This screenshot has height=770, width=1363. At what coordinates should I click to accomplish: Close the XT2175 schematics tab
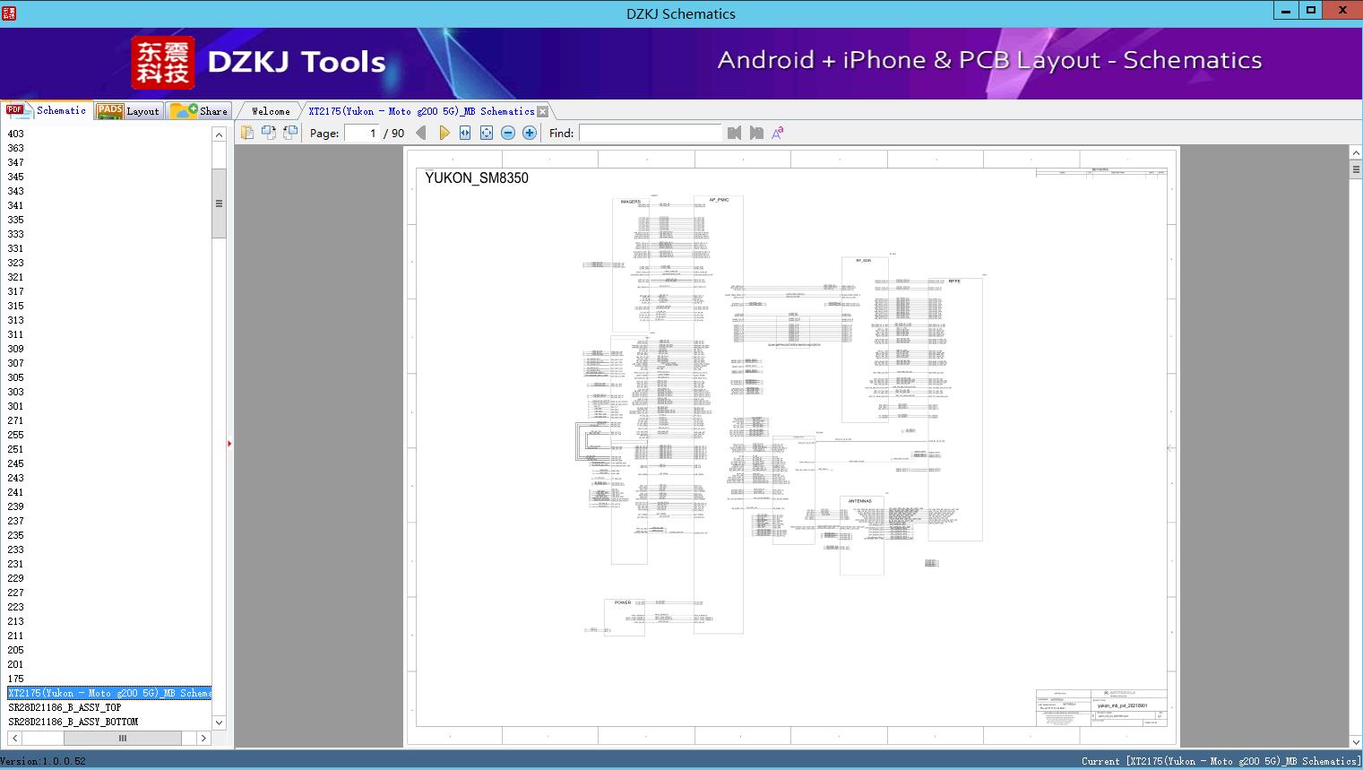[542, 111]
